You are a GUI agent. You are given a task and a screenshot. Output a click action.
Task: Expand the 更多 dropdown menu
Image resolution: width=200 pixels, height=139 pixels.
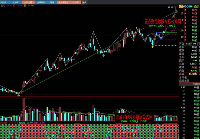(x=84, y=2)
